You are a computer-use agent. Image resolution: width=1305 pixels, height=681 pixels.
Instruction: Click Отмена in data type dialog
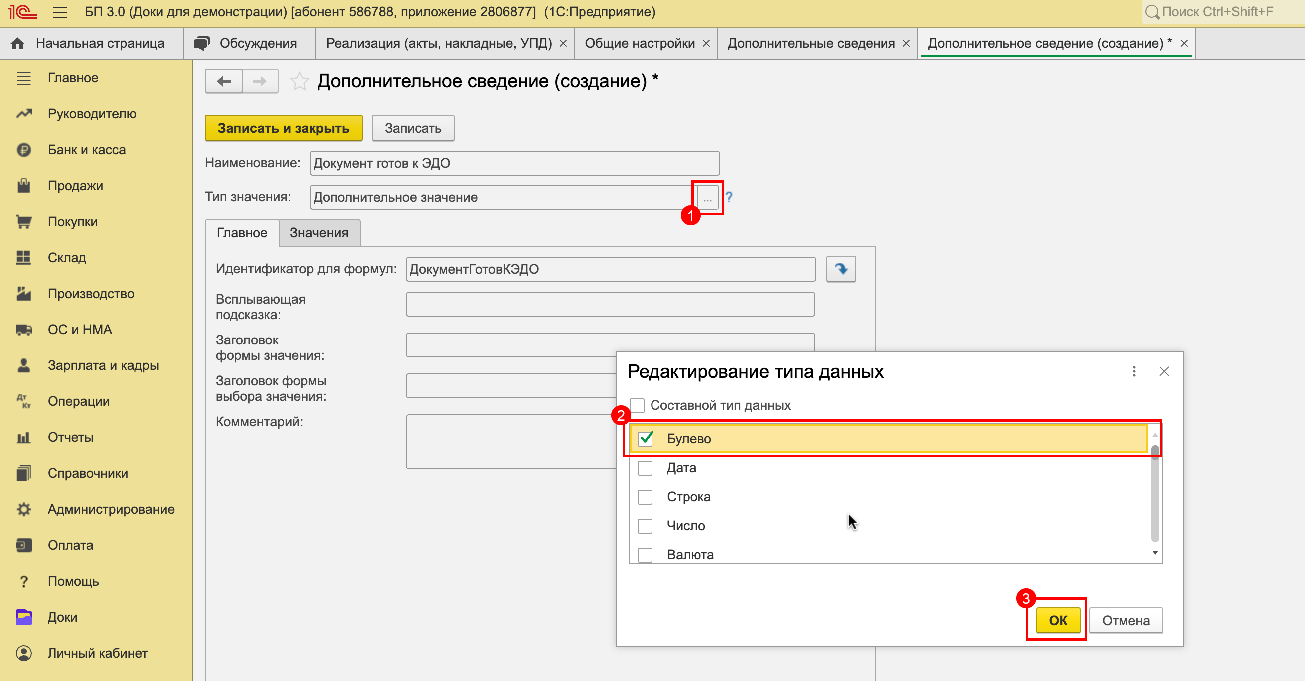click(x=1126, y=620)
